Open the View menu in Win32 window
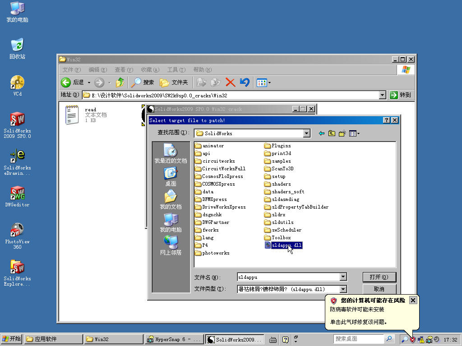Image resolution: width=462 pixels, height=346 pixels. click(x=124, y=70)
